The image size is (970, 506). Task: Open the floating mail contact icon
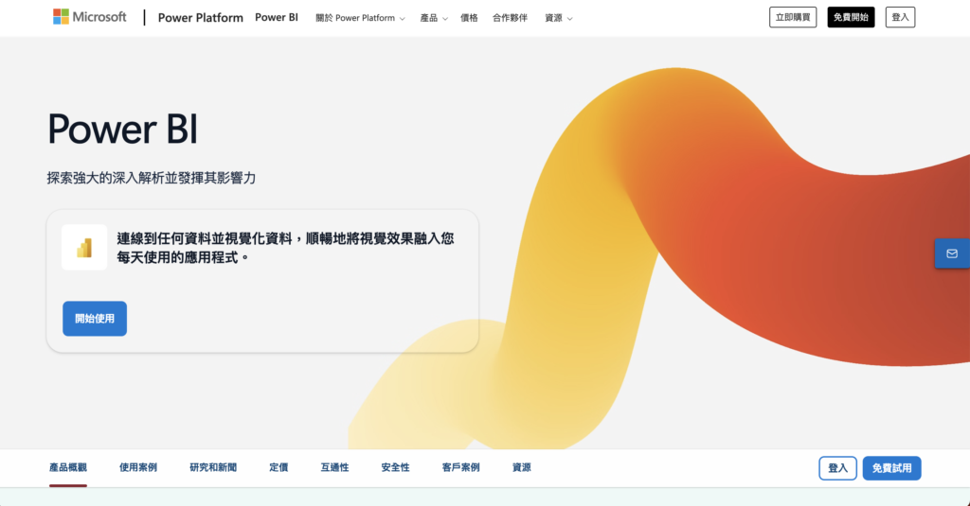click(x=952, y=253)
